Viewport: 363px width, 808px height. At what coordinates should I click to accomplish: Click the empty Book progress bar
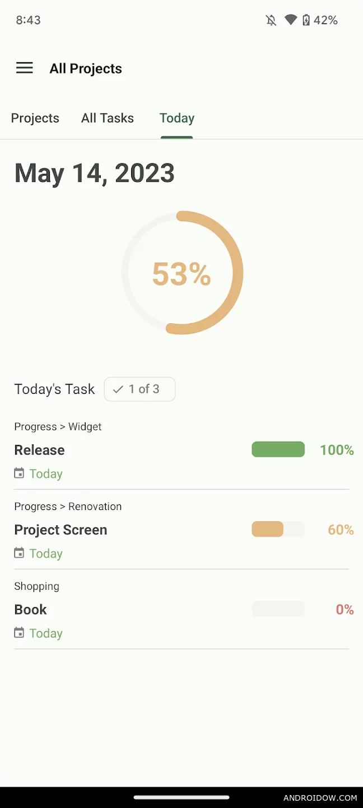click(x=278, y=609)
